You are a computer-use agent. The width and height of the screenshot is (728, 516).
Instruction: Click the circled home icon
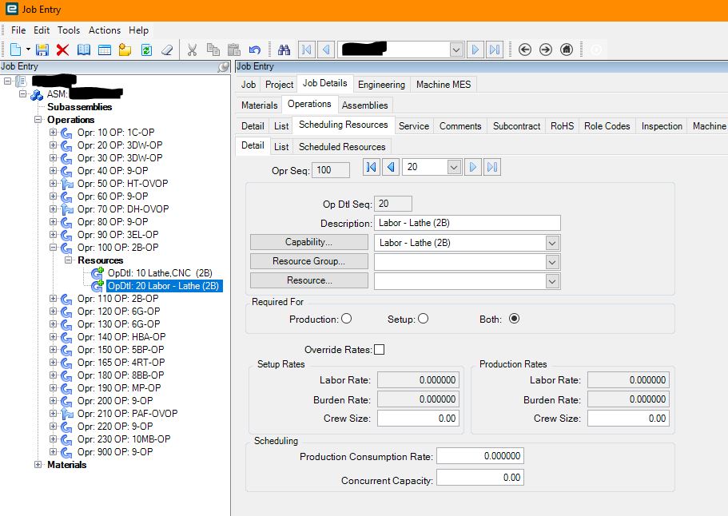(x=567, y=50)
